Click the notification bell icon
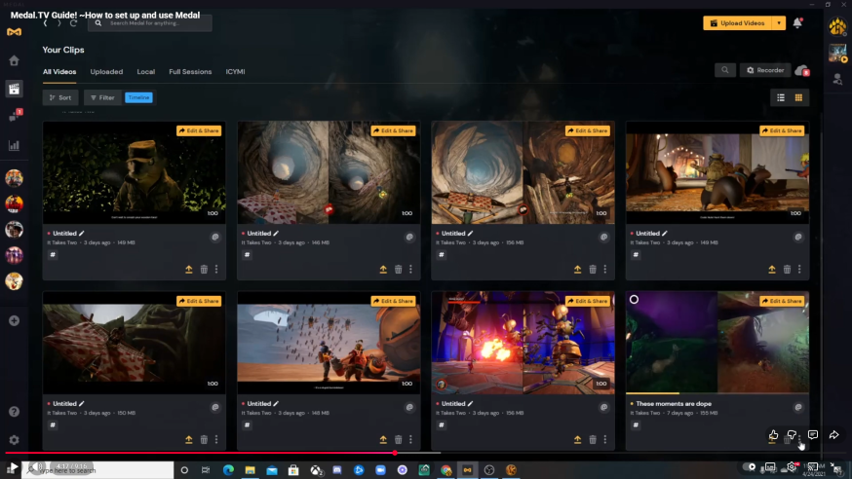The image size is (852, 479). (797, 23)
